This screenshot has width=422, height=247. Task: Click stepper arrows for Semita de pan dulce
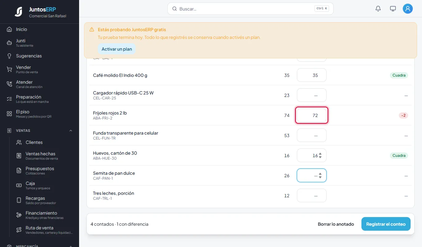(x=320, y=176)
